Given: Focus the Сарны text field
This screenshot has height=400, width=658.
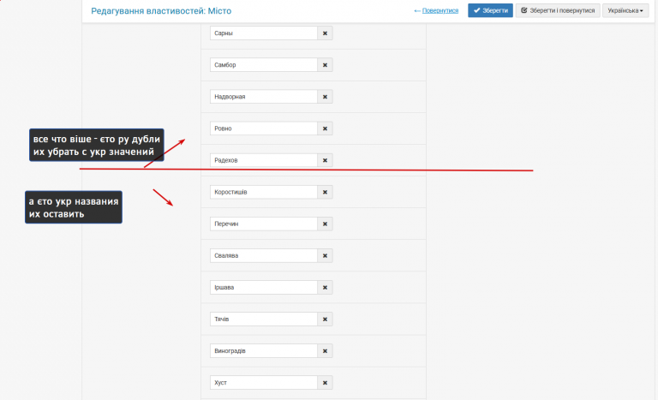Looking at the screenshot, I should point(264,33).
